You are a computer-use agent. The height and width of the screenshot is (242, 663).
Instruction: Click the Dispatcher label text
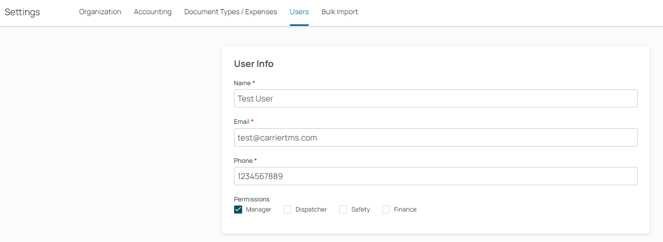[311, 210]
